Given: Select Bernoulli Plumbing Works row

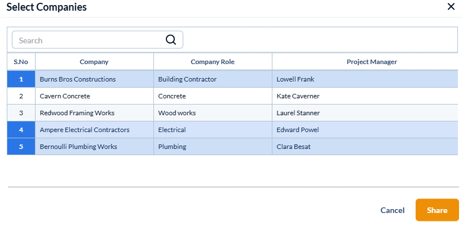Looking at the screenshot, I should tap(78, 147).
